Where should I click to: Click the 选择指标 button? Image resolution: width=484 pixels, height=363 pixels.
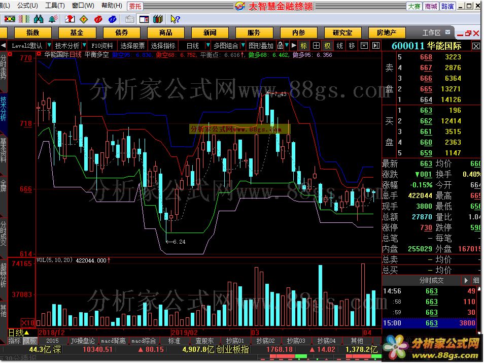(x=163, y=46)
